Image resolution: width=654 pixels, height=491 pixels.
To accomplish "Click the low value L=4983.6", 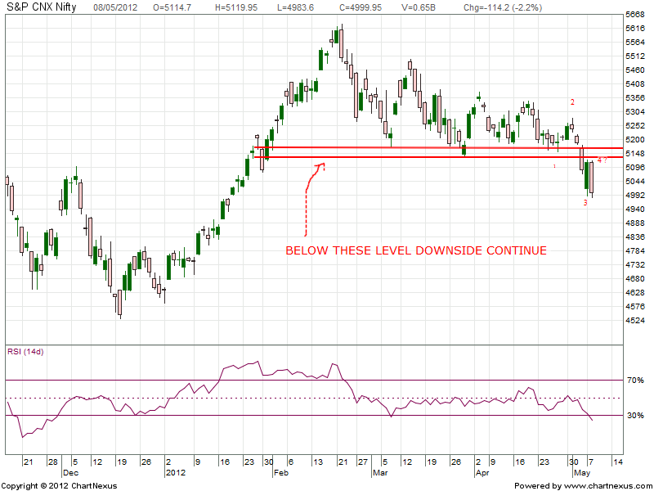I will pyautogui.click(x=295, y=7).
